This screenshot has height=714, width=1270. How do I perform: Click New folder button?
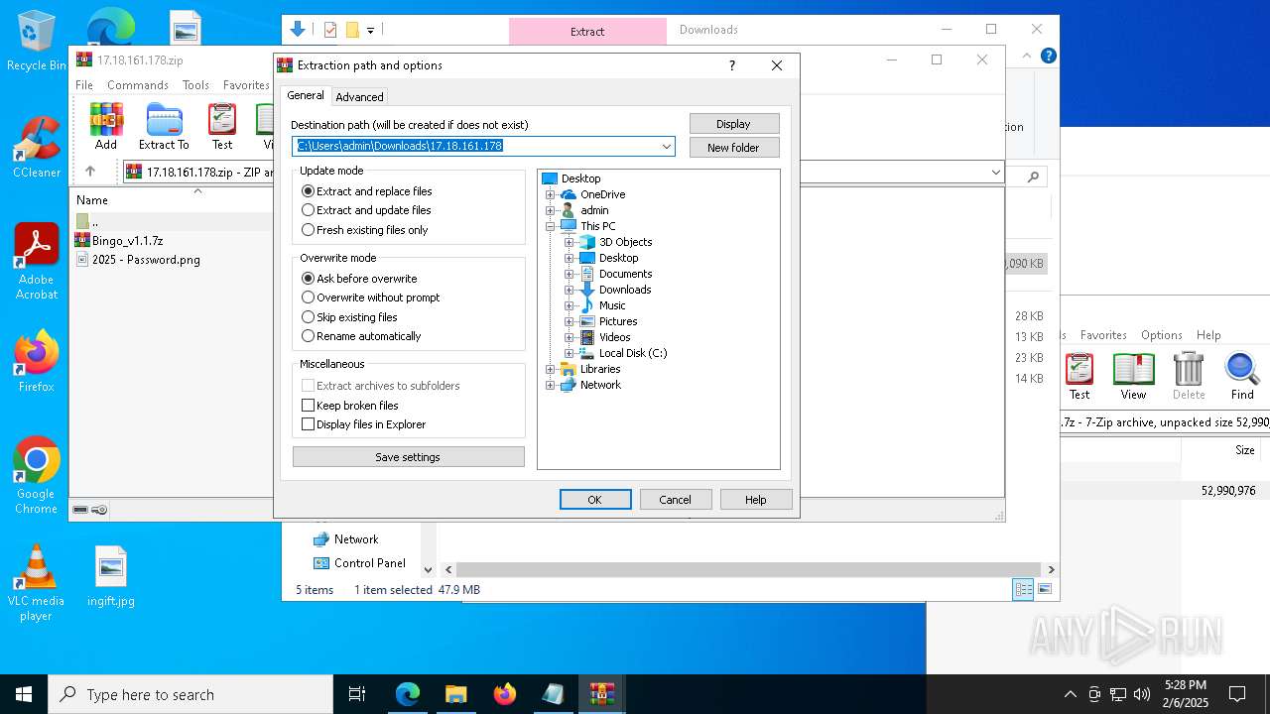click(x=734, y=148)
